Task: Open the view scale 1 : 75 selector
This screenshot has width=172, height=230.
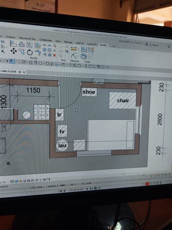Action: point(3,182)
